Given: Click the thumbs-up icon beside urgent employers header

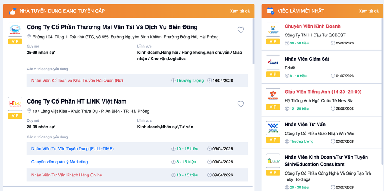Looking at the screenshot, I should click(x=13, y=11).
